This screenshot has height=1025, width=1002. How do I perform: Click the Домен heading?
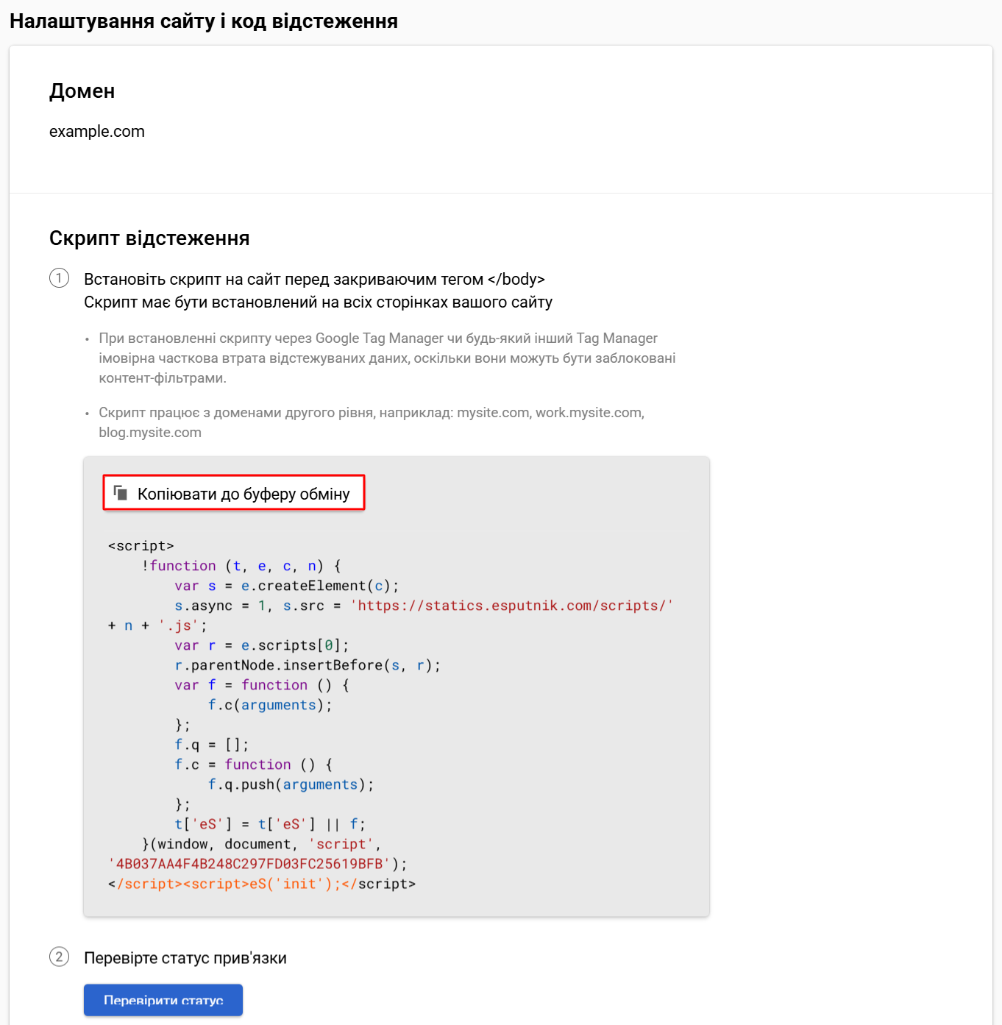coord(82,91)
